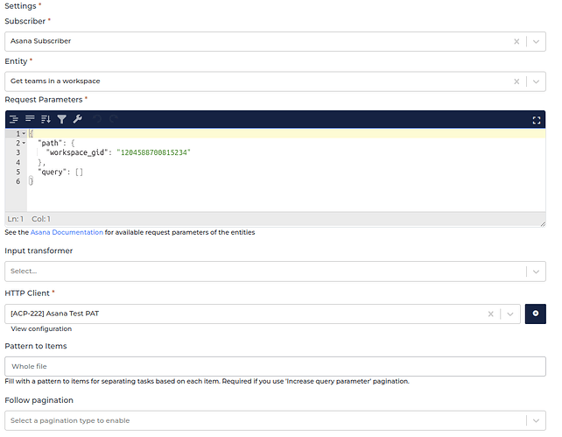Sort contents icon in editor toolbar
The image size is (562, 437).
[46, 119]
